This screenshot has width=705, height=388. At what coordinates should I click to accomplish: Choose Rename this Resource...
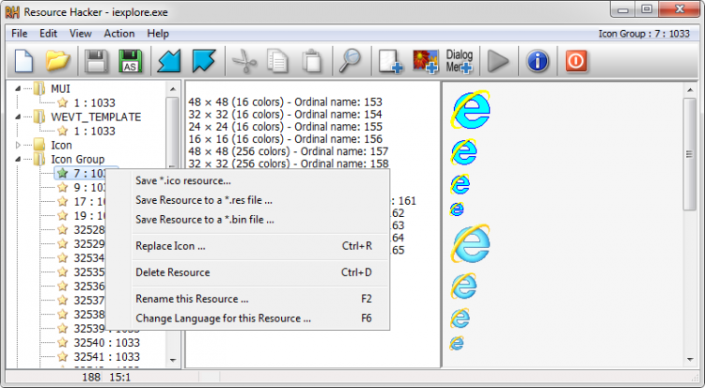260,299
